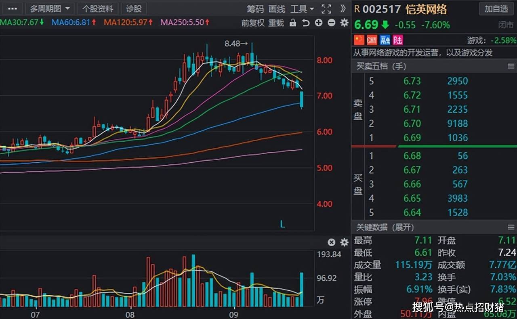Click the stock name 恺英网络
The height and width of the screenshot is (319, 517).
click(x=426, y=9)
